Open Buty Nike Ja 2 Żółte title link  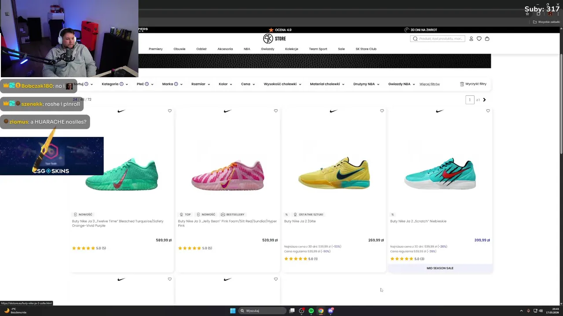[300, 221]
